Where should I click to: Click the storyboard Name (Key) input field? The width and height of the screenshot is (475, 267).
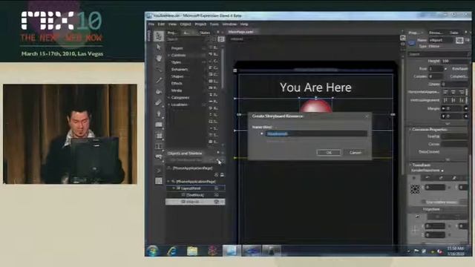pos(316,133)
